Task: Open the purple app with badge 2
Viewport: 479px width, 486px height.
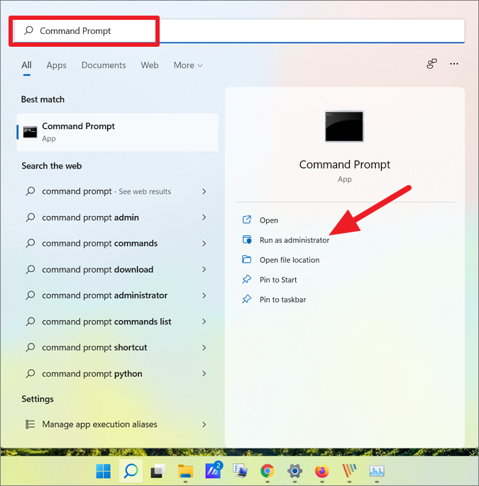Action: [214, 470]
